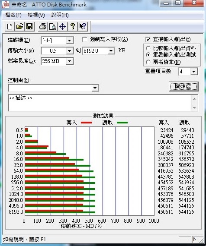Open the 磁碟機 drive dropdown
This screenshot has height=246, width=206.
click(x=69, y=41)
